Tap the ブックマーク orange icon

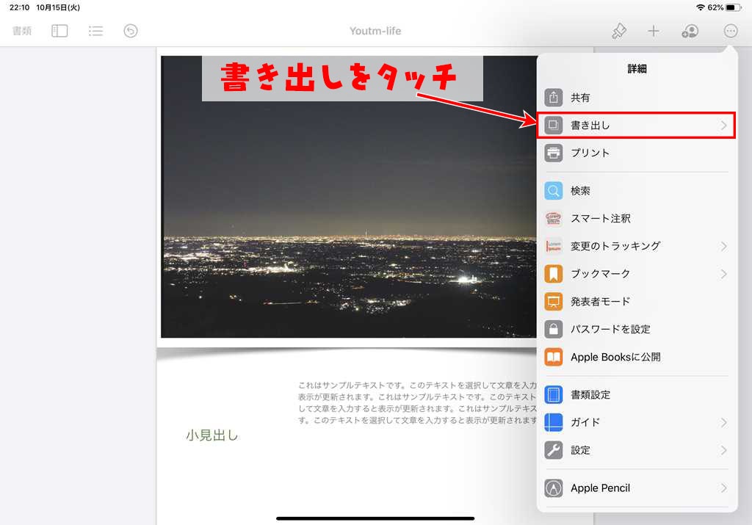point(554,274)
